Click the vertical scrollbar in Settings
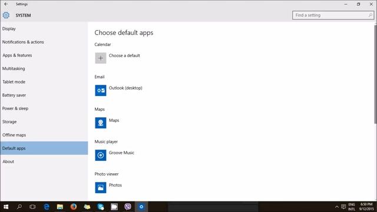This screenshot has width=377, height=212. pos(375,75)
